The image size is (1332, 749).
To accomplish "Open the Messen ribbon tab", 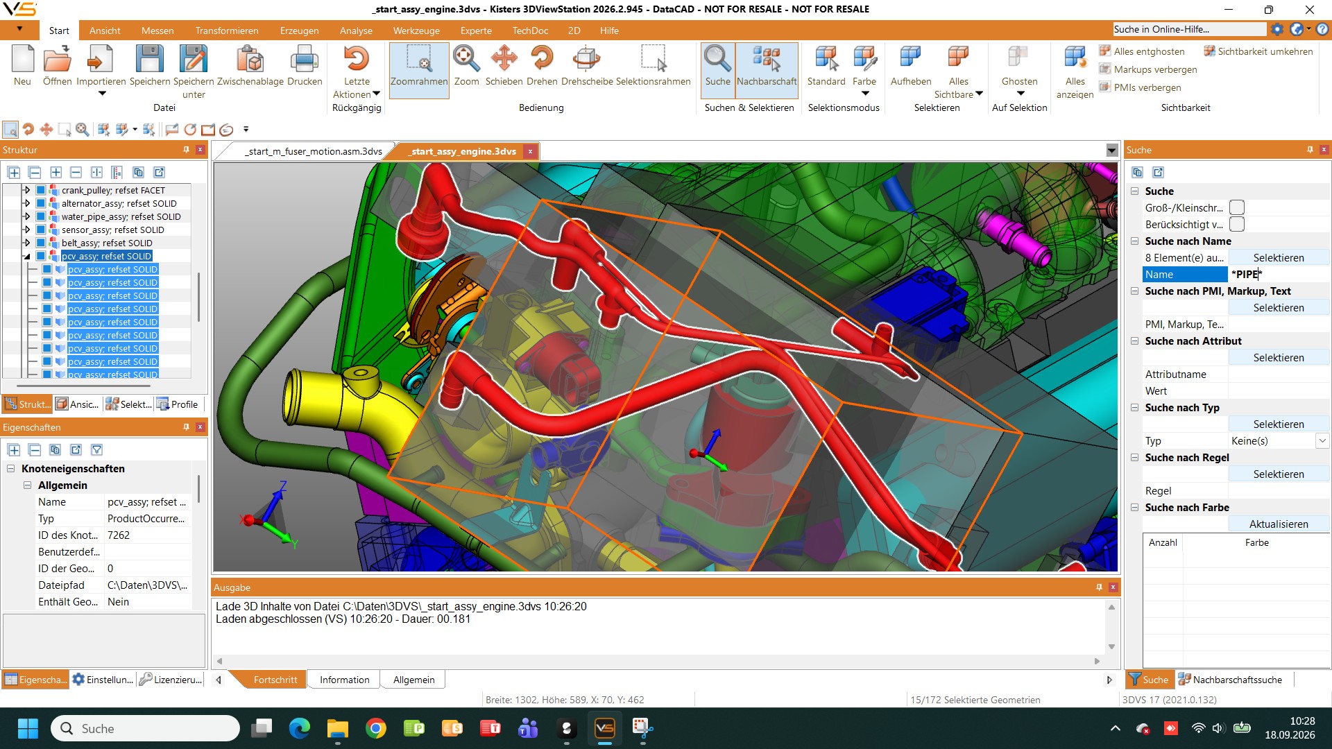I will [x=157, y=31].
